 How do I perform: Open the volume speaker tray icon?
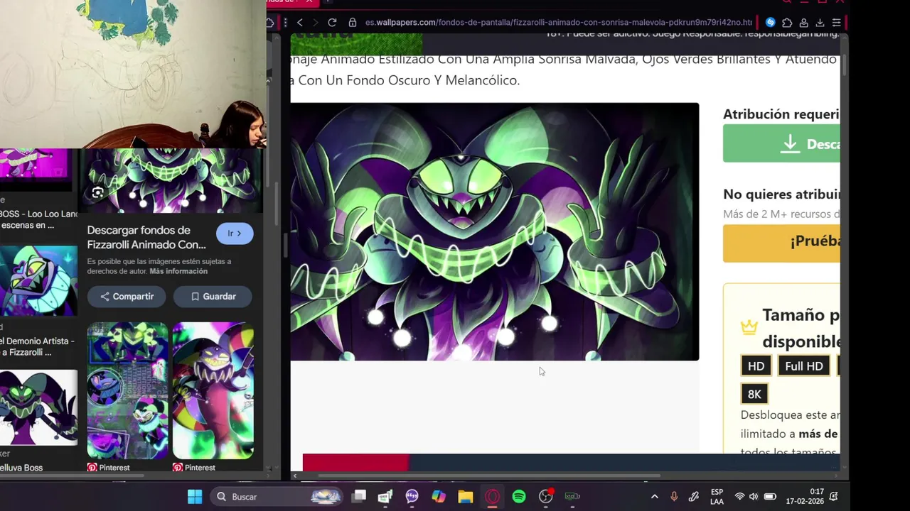tap(754, 497)
